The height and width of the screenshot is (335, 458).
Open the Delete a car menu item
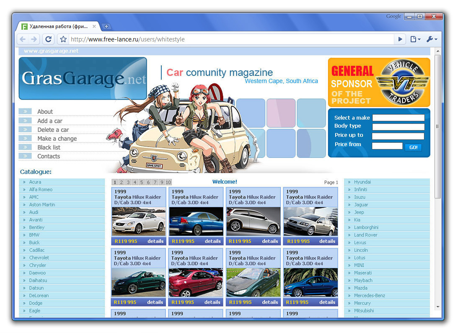pos(53,129)
